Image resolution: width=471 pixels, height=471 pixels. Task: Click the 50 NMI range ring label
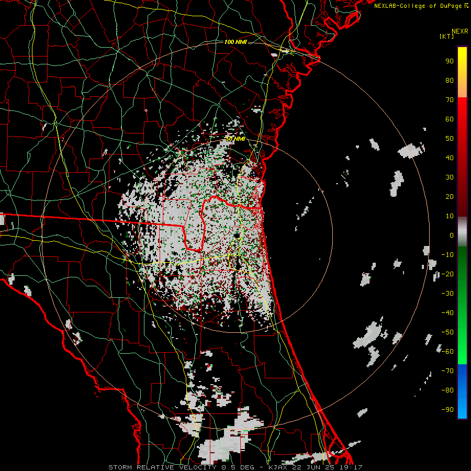pos(235,139)
